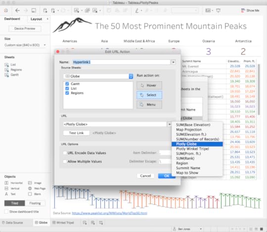Click the user icon beside Ben Jones
Screen dimensions: 267x232
tap(175, 229)
